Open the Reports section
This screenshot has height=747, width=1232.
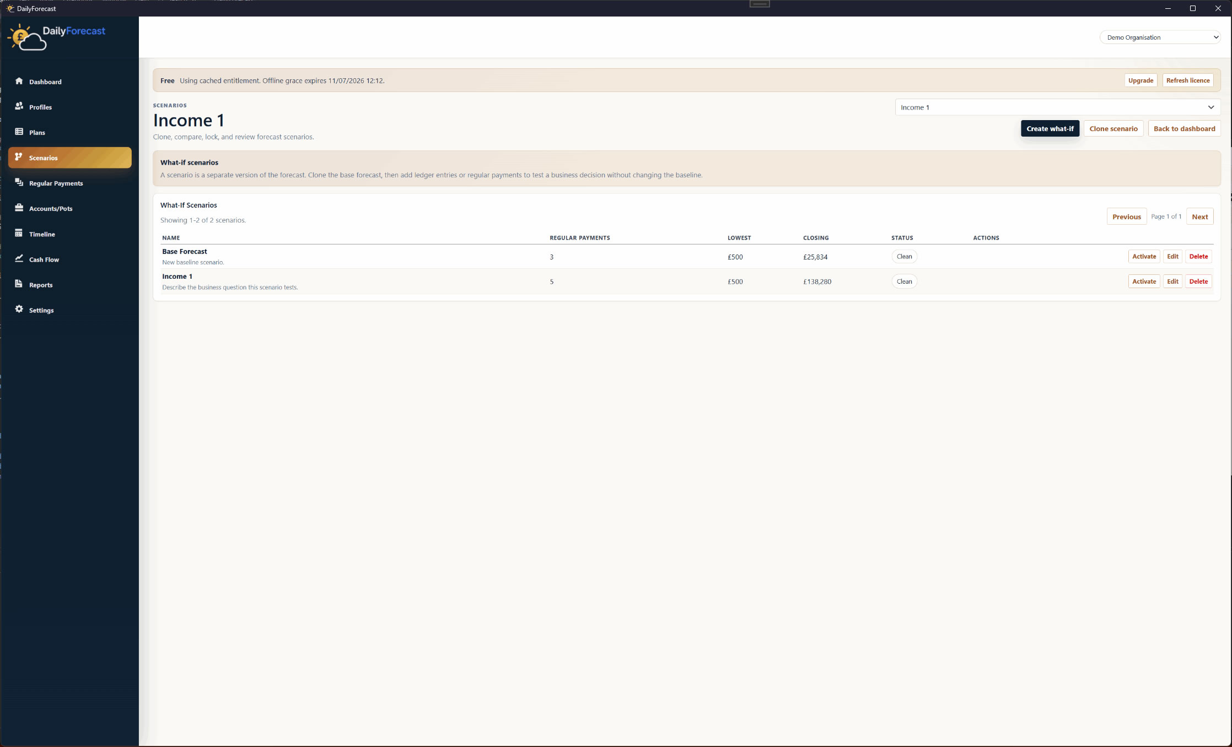point(41,285)
